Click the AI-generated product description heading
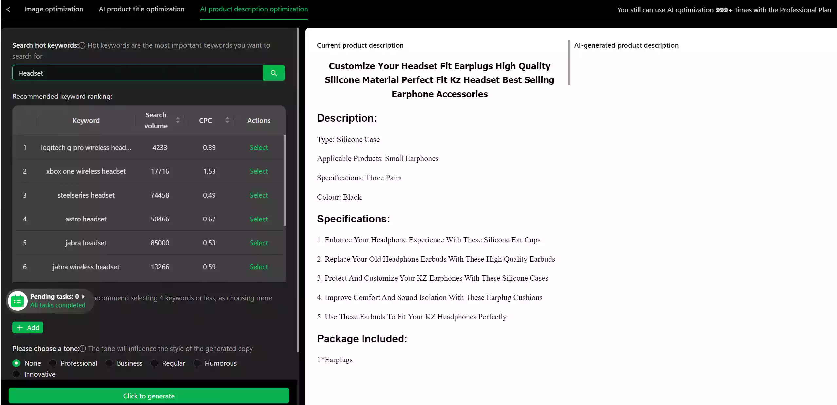837x405 pixels. point(626,45)
